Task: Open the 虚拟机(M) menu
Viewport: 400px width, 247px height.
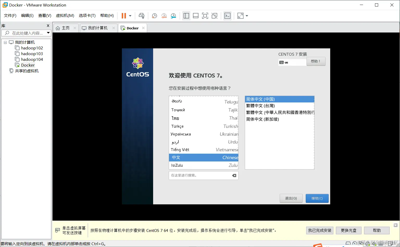Action: pos(65,16)
